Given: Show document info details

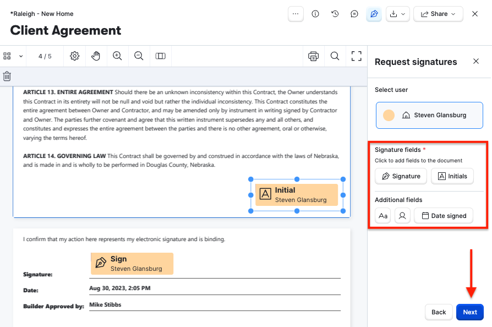Looking at the screenshot, I should point(315,14).
